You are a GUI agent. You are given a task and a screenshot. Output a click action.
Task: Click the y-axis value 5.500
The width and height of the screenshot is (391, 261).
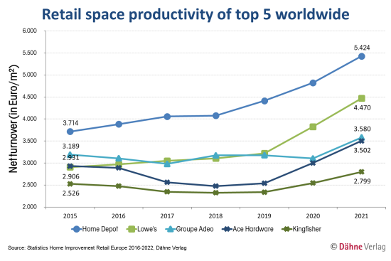pyautogui.click(x=29, y=53)
